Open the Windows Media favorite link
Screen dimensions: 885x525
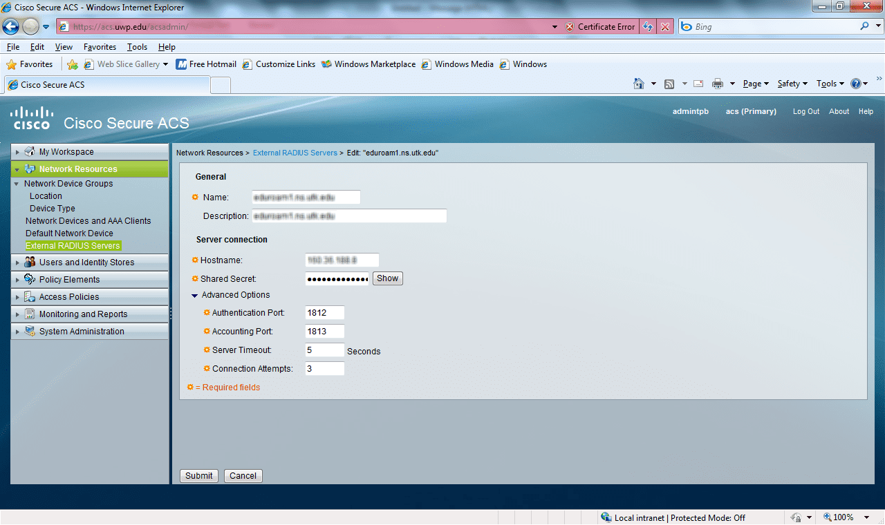tap(458, 64)
